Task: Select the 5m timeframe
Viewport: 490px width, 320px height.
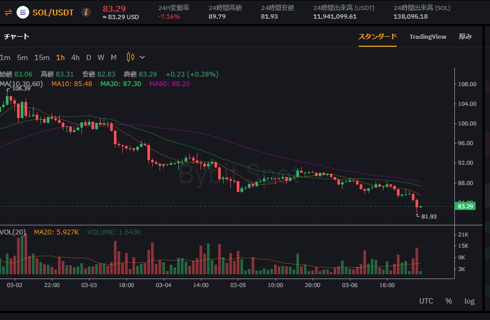Action: 22,57
